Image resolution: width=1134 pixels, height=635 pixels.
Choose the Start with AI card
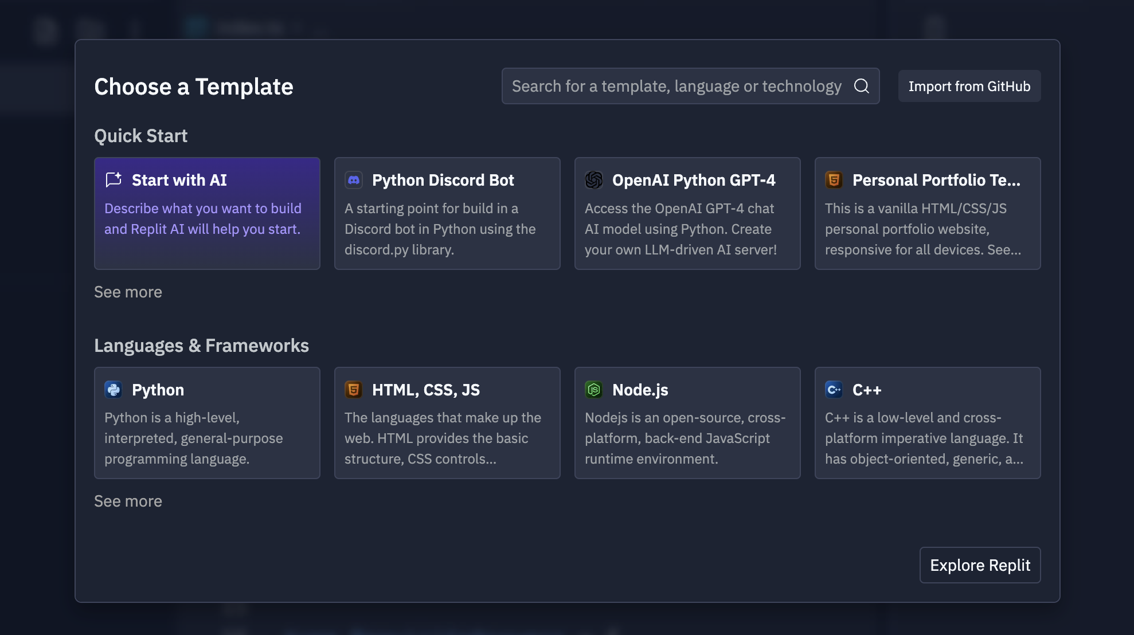point(207,213)
